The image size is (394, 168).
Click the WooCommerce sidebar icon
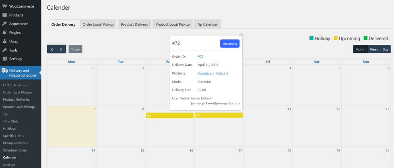4,6
